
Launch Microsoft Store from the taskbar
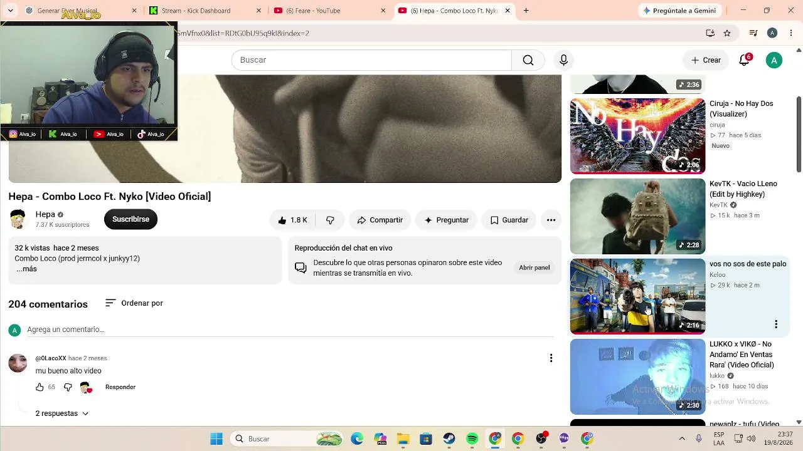point(426,439)
